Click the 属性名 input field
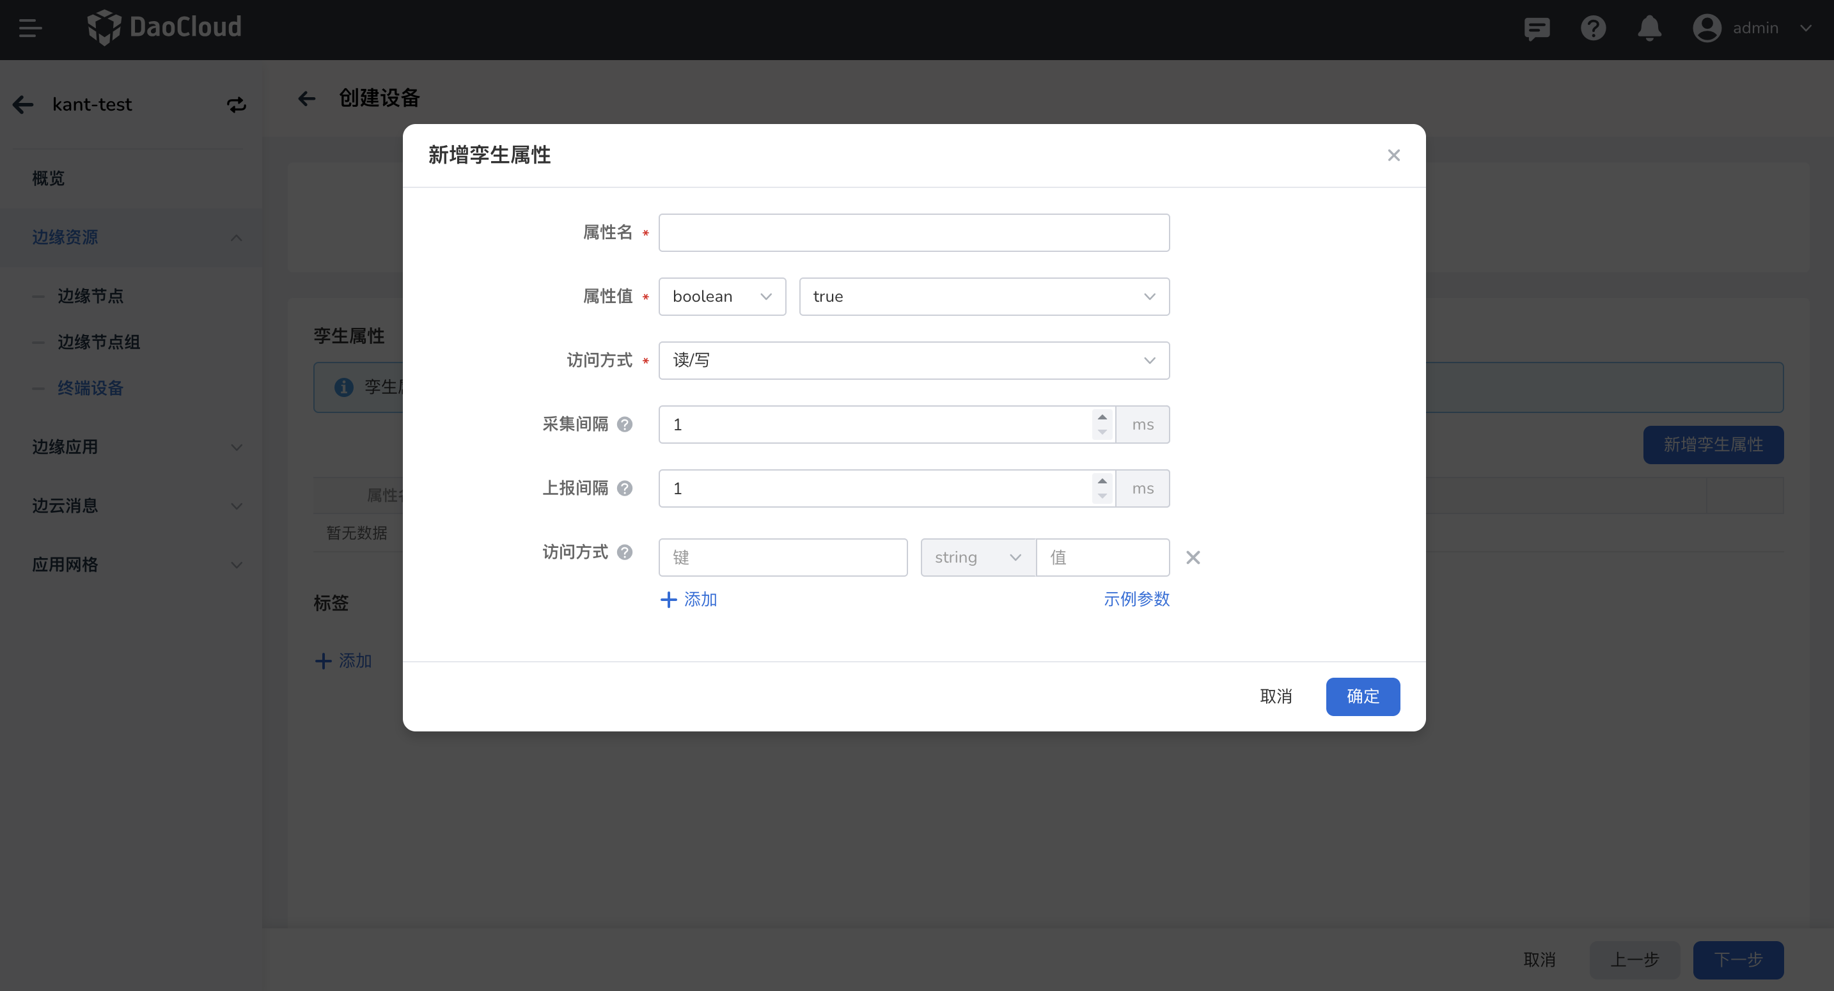This screenshot has height=991, width=1834. [913, 233]
